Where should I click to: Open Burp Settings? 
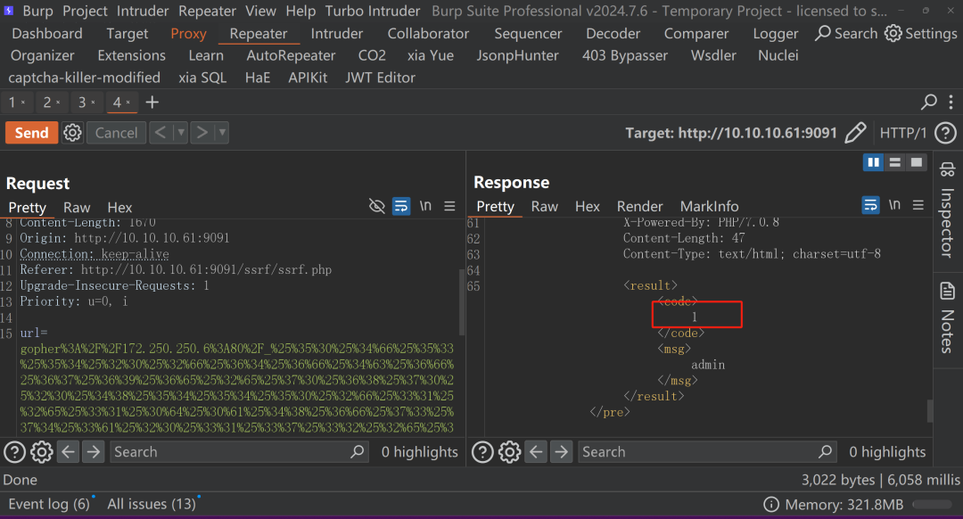pos(920,33)
